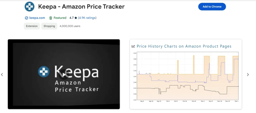The height and width of the screenshot is (113, 256).
Task: Click the green Featured badge icon
Action: click(x=51, y=18)
